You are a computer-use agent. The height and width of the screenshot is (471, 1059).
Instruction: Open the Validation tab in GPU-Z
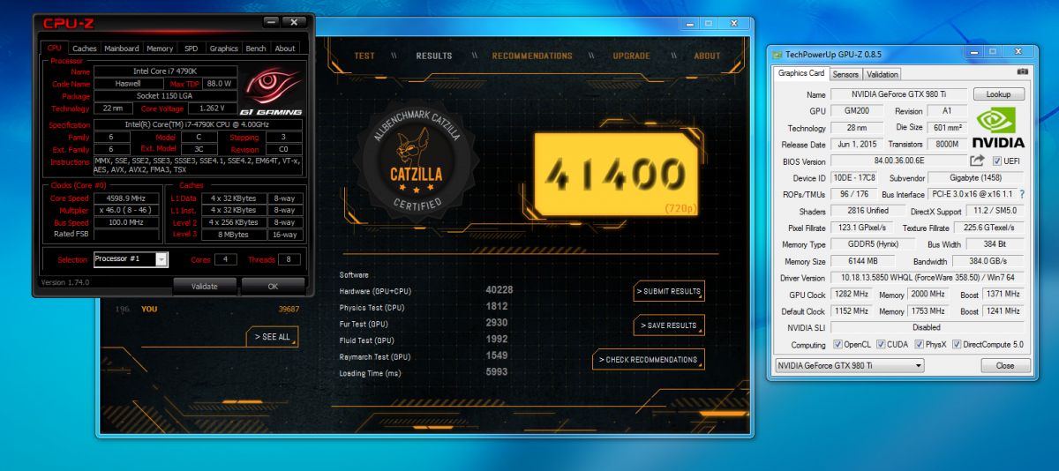coord(882,75)
